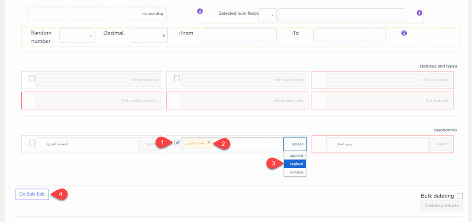
Task: Enable the Set: post status checkbox
Action: [x=32, y=79]
